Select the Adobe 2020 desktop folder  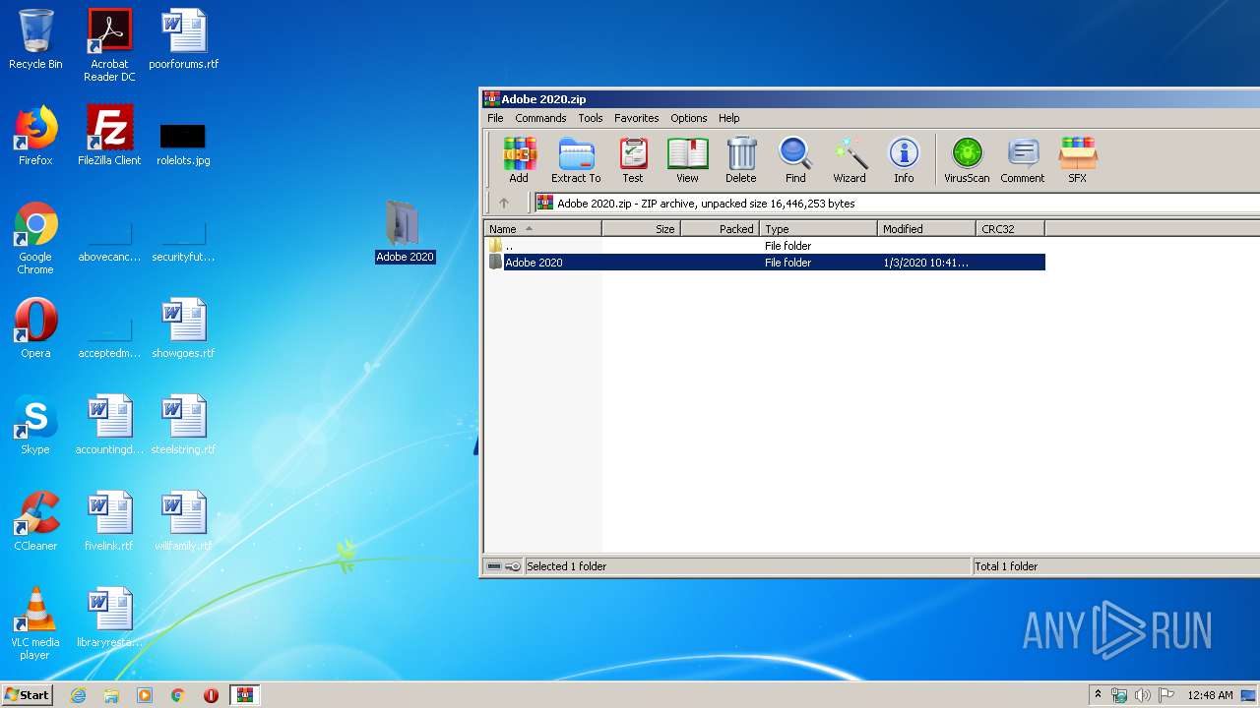(405, 231)
